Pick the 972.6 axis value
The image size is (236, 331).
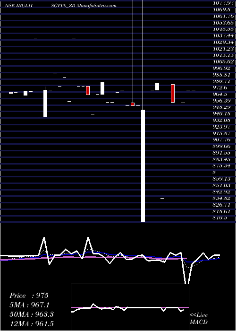(220, 87)
